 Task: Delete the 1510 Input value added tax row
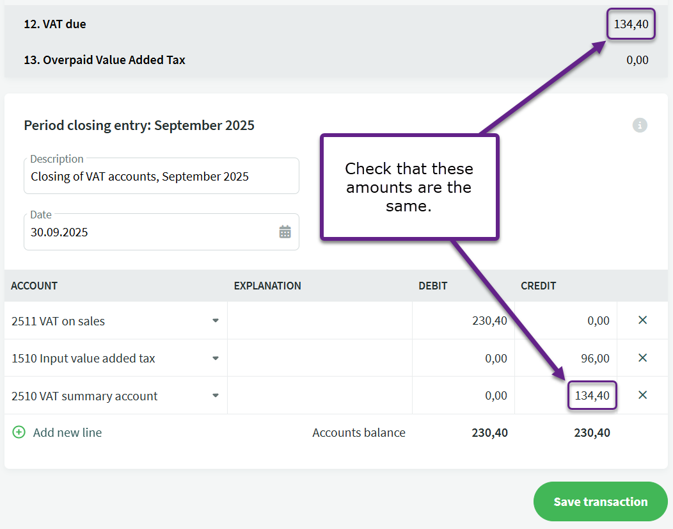pyautogui.click(x=643, y=358)
